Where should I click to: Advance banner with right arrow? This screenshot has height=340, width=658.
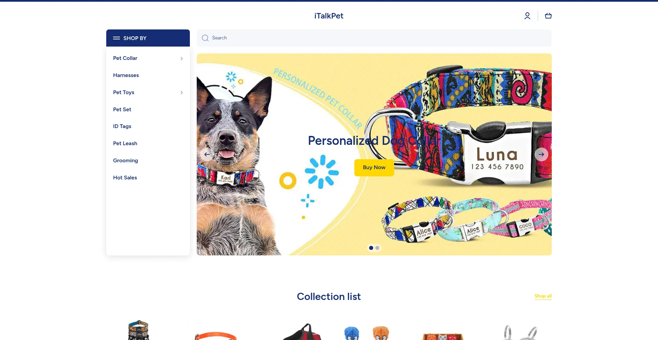coord(541,154)
